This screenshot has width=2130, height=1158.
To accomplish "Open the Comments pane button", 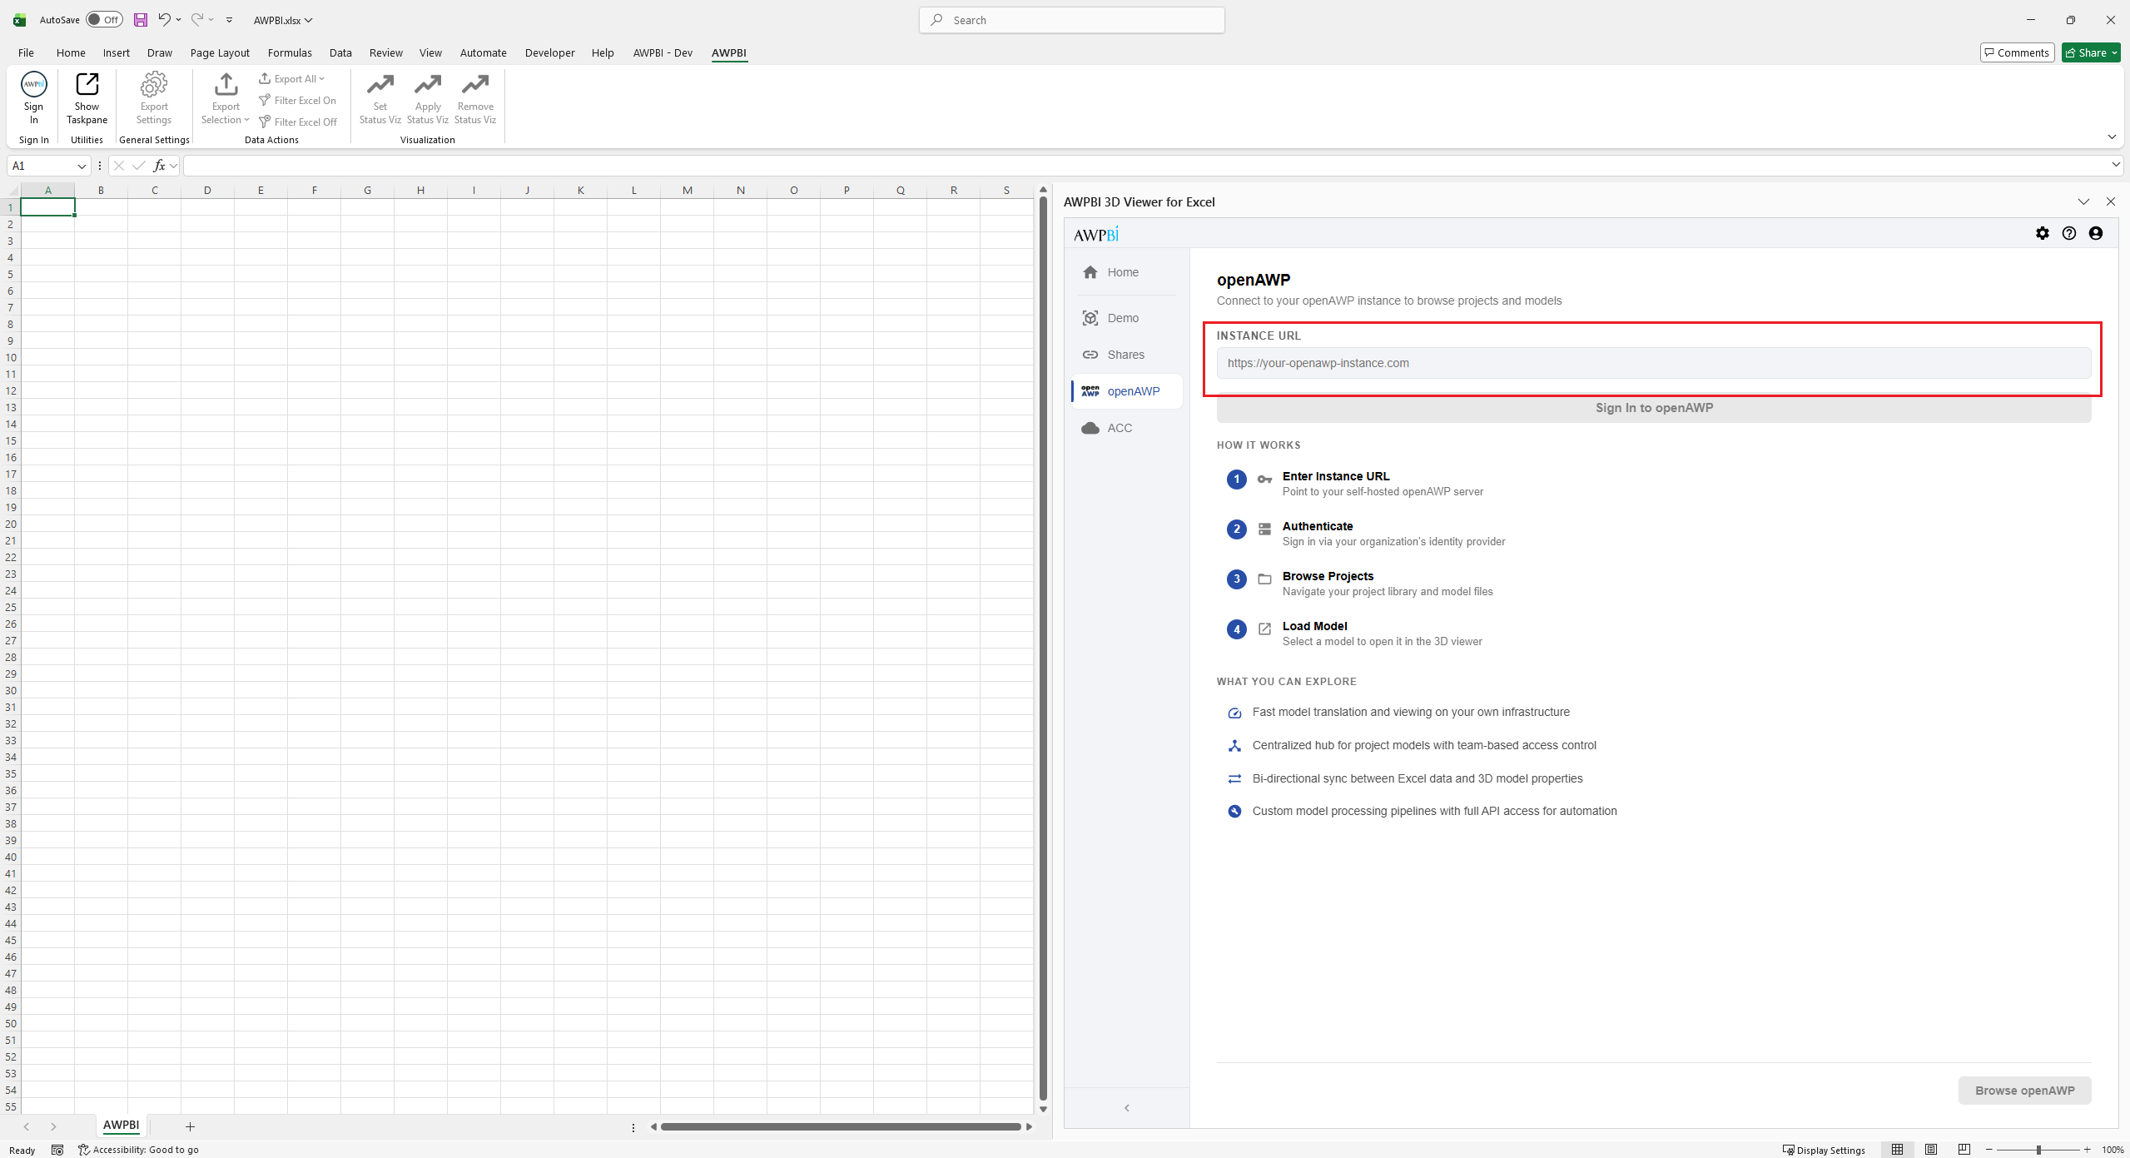I will (2017, 52).
